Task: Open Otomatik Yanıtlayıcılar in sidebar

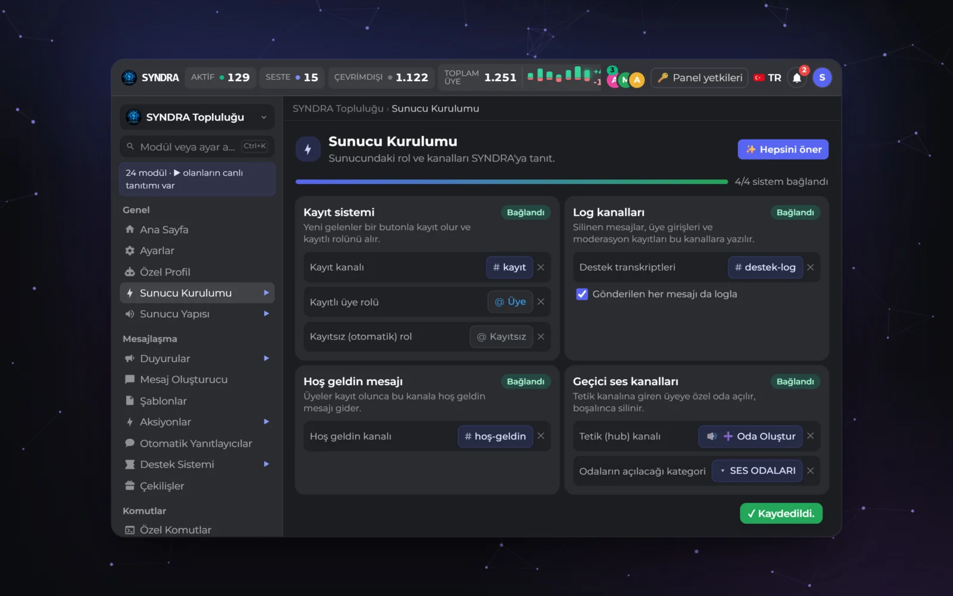Action: (x=197, y=443)
